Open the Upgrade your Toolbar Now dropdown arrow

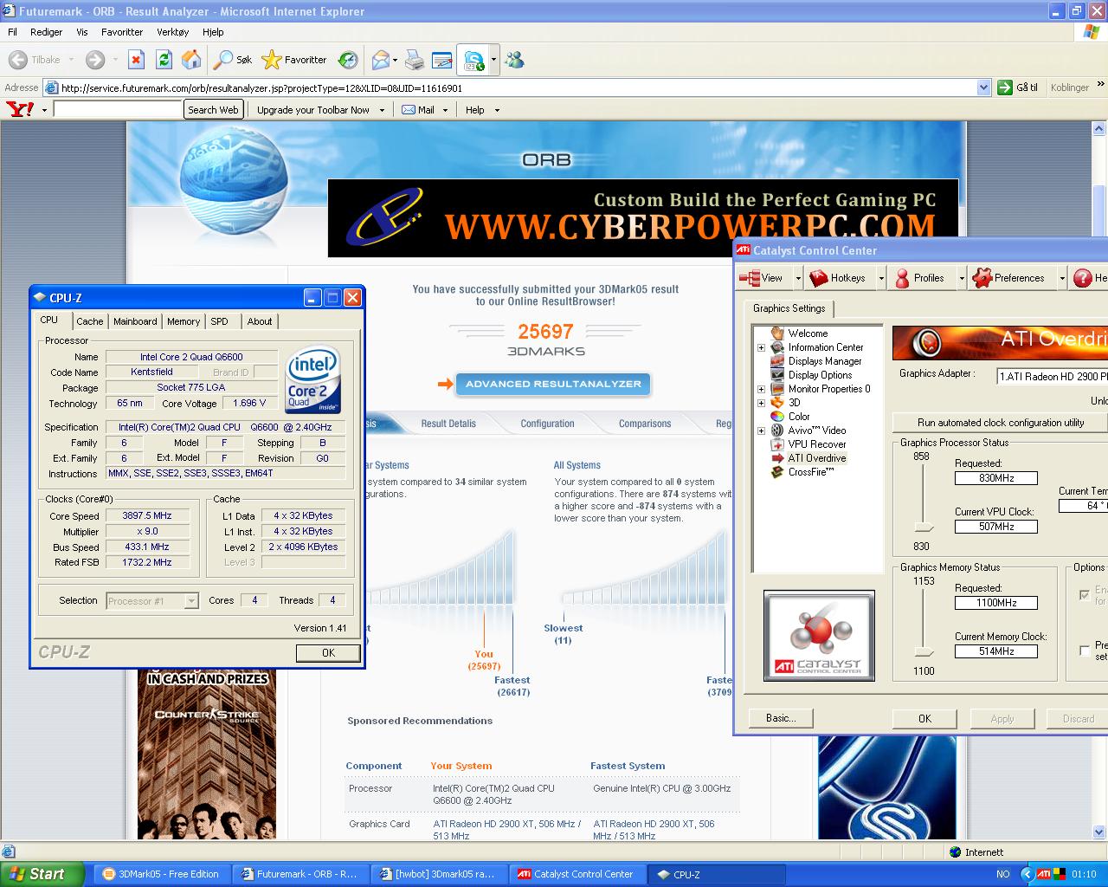pos(382,110)
